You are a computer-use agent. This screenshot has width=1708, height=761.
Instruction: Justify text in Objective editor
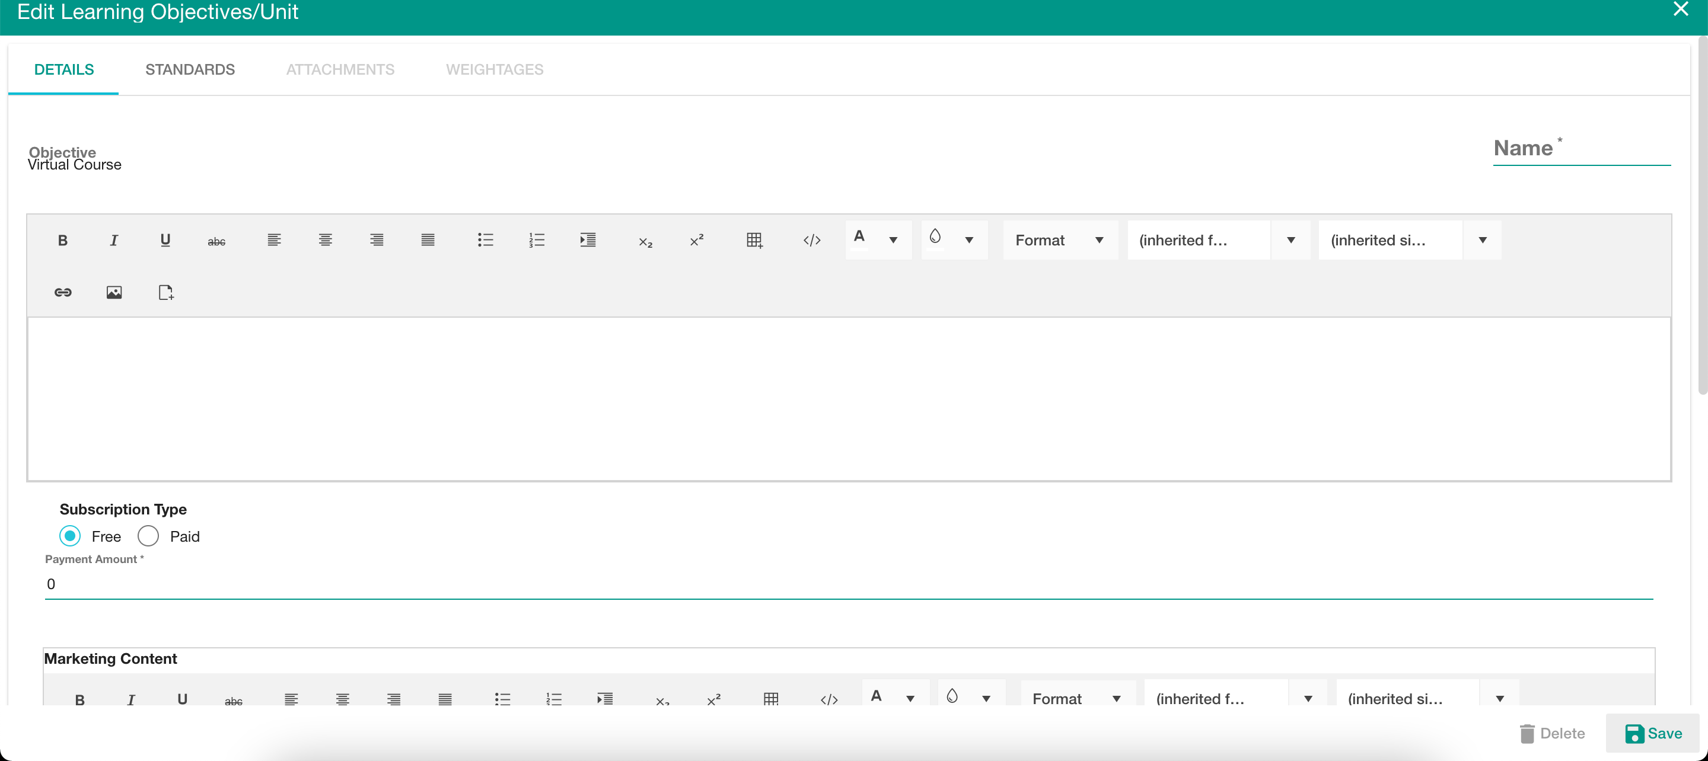coord(428,240)
